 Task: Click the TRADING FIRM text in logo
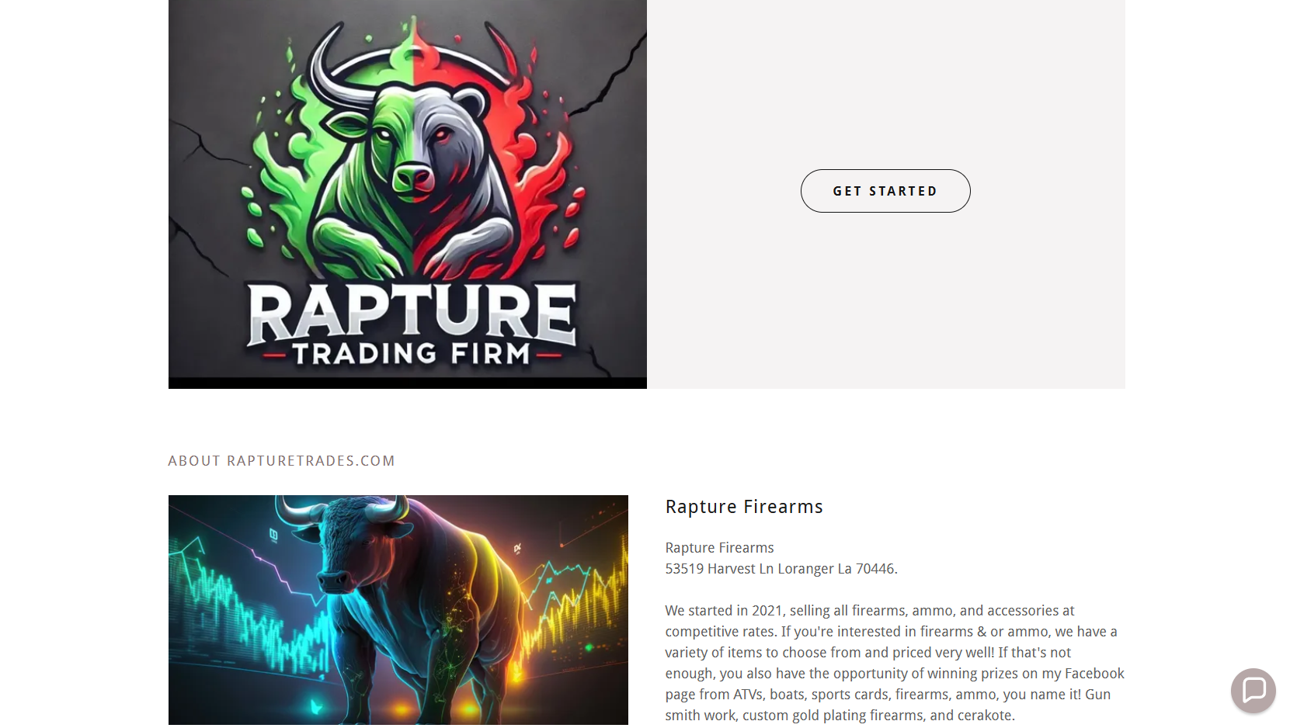click(412, 354)
